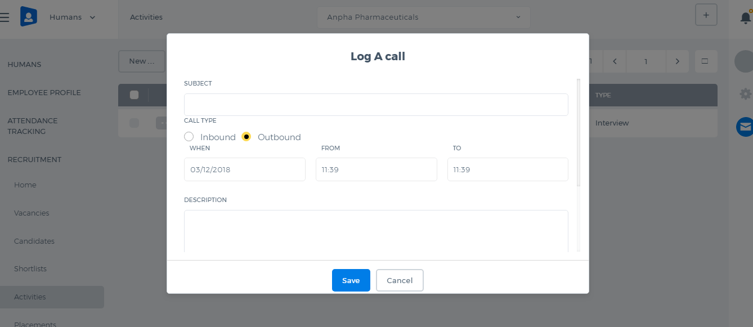Open Vacancies in the sidebar
The height and width of the screenshot is (327, 753).
32,213
